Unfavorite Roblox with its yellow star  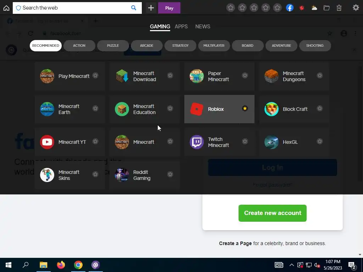[245, 108]
